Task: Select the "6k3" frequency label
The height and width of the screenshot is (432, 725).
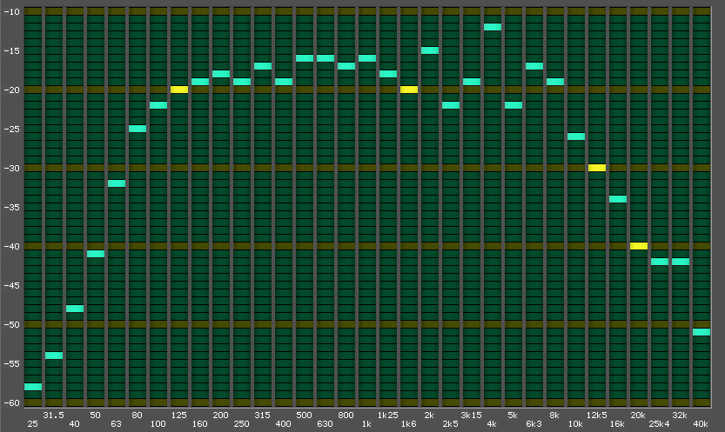Action: [x=534, y=423]
